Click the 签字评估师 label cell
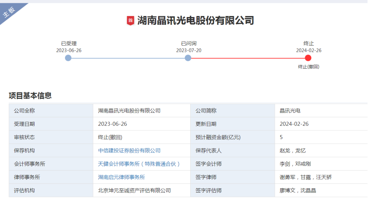Image resolution: width=370 pixels, height=199 pixels. tap(233, 190)
